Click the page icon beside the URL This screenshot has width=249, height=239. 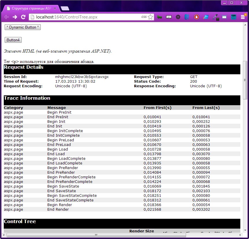click(32, 17)
